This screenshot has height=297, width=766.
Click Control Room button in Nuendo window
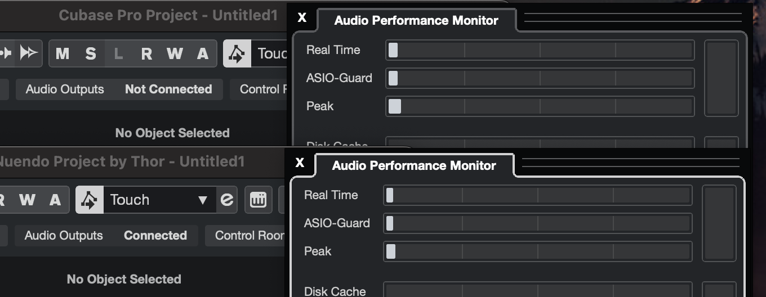249,235
